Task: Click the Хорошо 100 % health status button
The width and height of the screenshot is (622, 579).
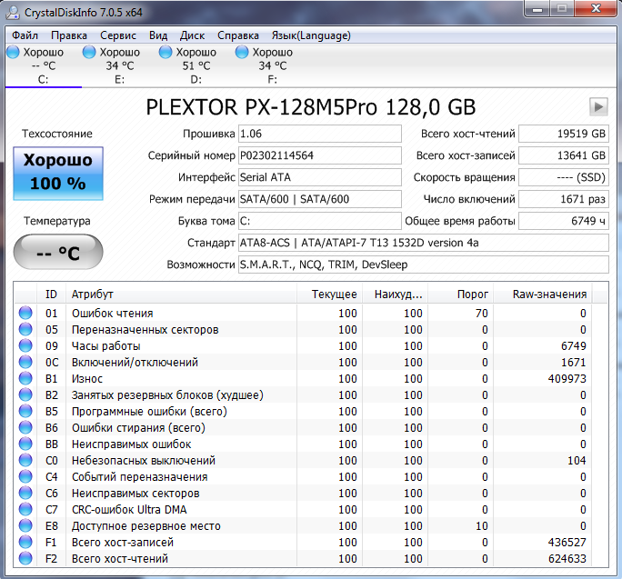Action: [58, 174]
